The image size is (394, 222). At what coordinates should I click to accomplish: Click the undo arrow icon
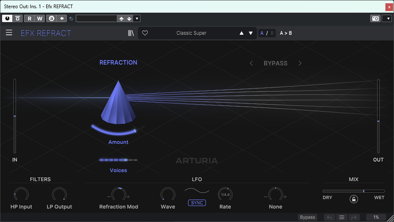pos(329,217)
